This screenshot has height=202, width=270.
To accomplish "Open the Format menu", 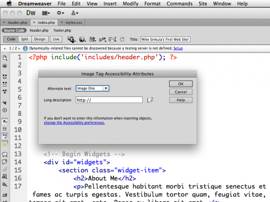I will pyautogui.click(x=152, y=3).
